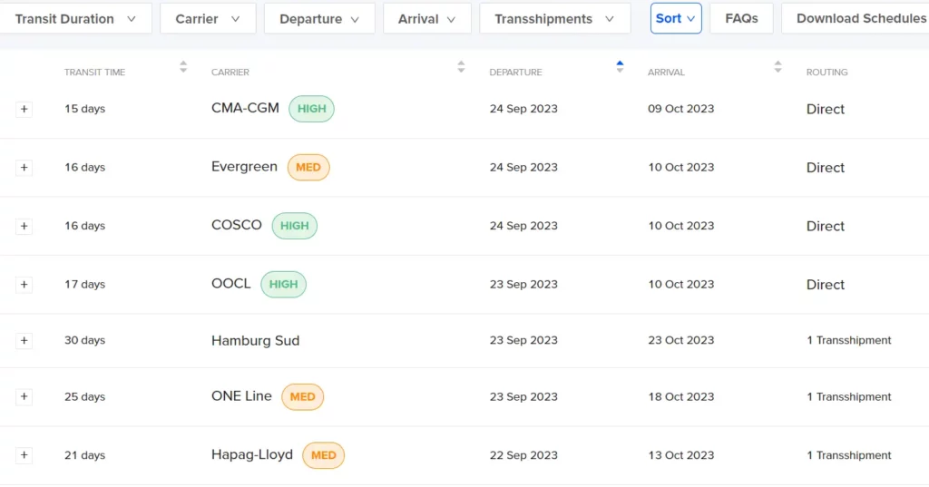
Task: Open the Transit Duration filter dropdown
Action: [75, 19]
